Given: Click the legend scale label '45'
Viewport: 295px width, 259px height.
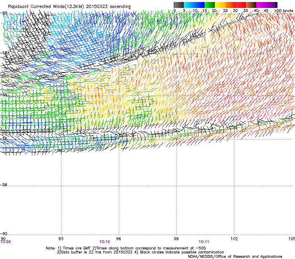Looking at the screenshot, I should pyautogui.click(x=266, y=10).
